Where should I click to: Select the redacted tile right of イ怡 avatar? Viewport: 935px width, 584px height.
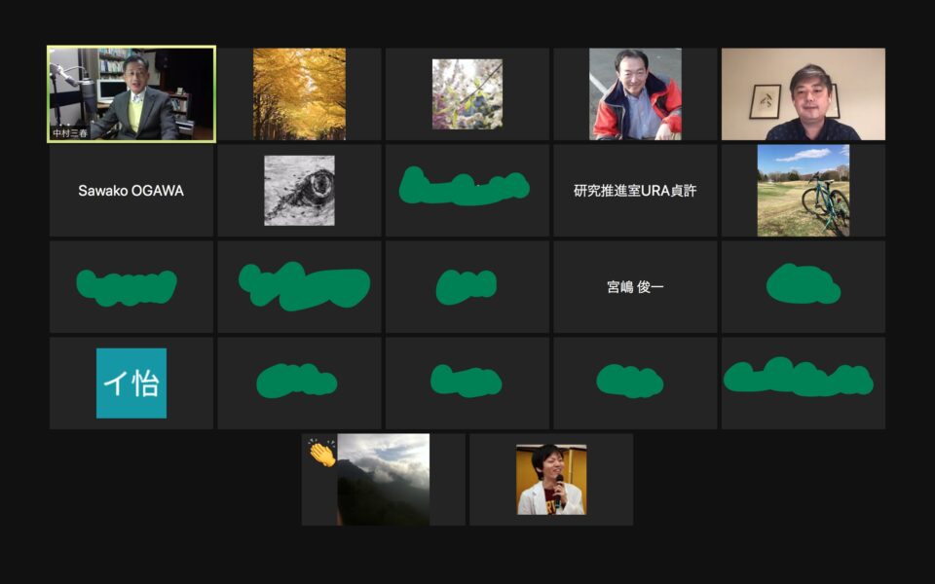[299, 383]
